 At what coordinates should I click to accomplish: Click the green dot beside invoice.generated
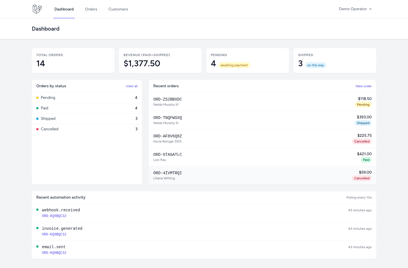click(37, 228)
